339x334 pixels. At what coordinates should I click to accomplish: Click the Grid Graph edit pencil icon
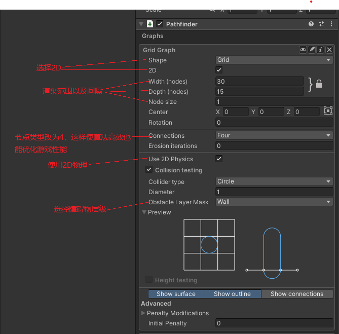coord(312,50)
